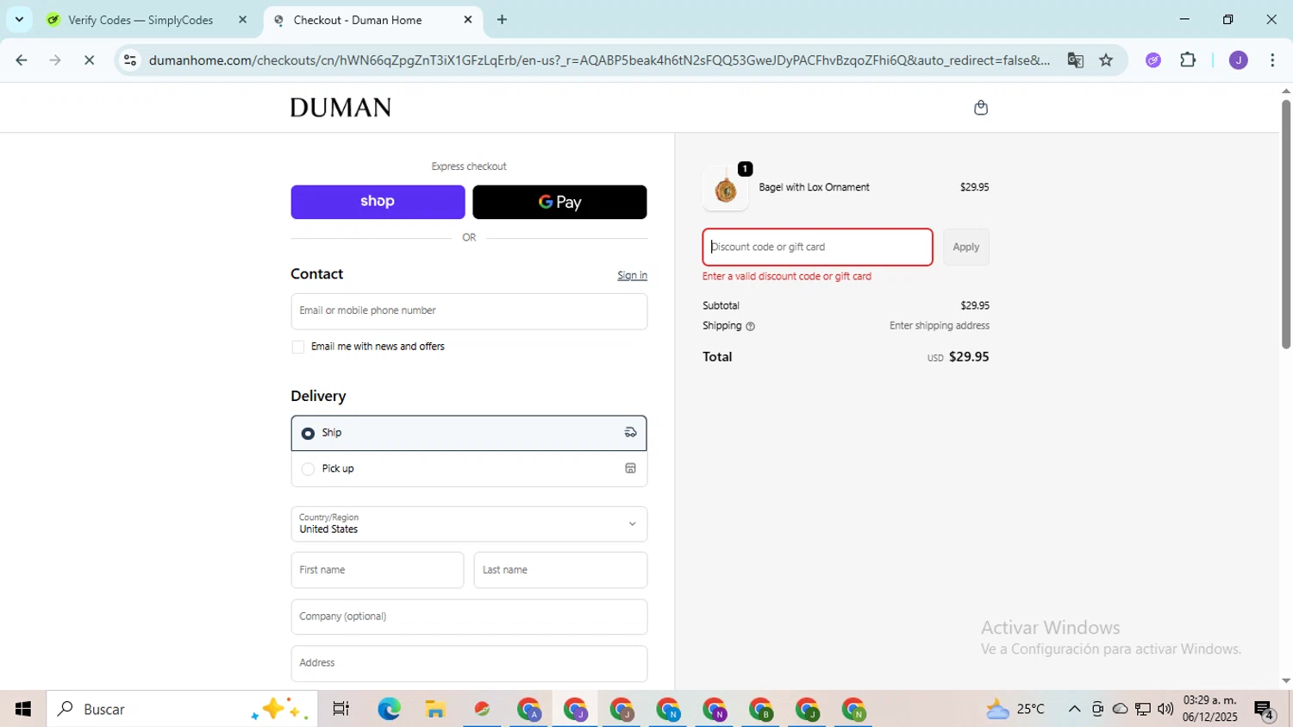
Task: Show hidden system tray icons
Action: pyautogui.click(x=1074, y=709)
